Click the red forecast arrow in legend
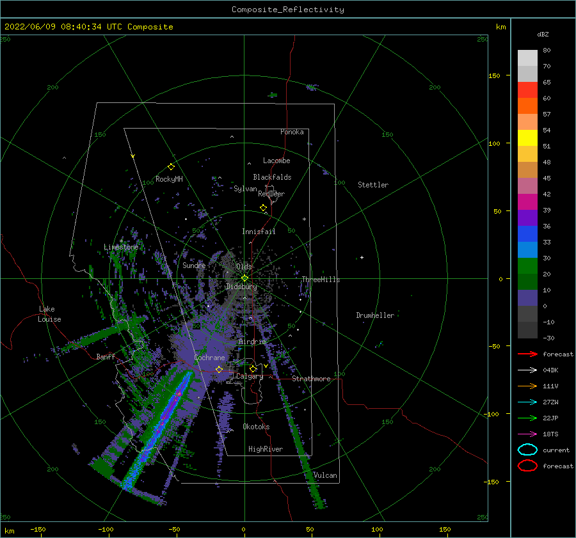Image resolution: width=576 pixels, height=538 pixels. point(527,354)
